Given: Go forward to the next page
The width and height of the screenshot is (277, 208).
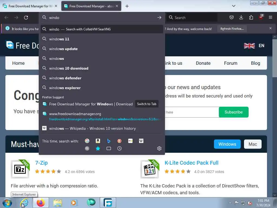Looking at the screenshot, I should [16, 18].
